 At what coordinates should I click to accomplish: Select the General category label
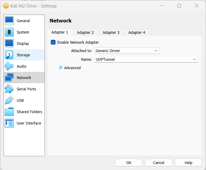point(23,21)
